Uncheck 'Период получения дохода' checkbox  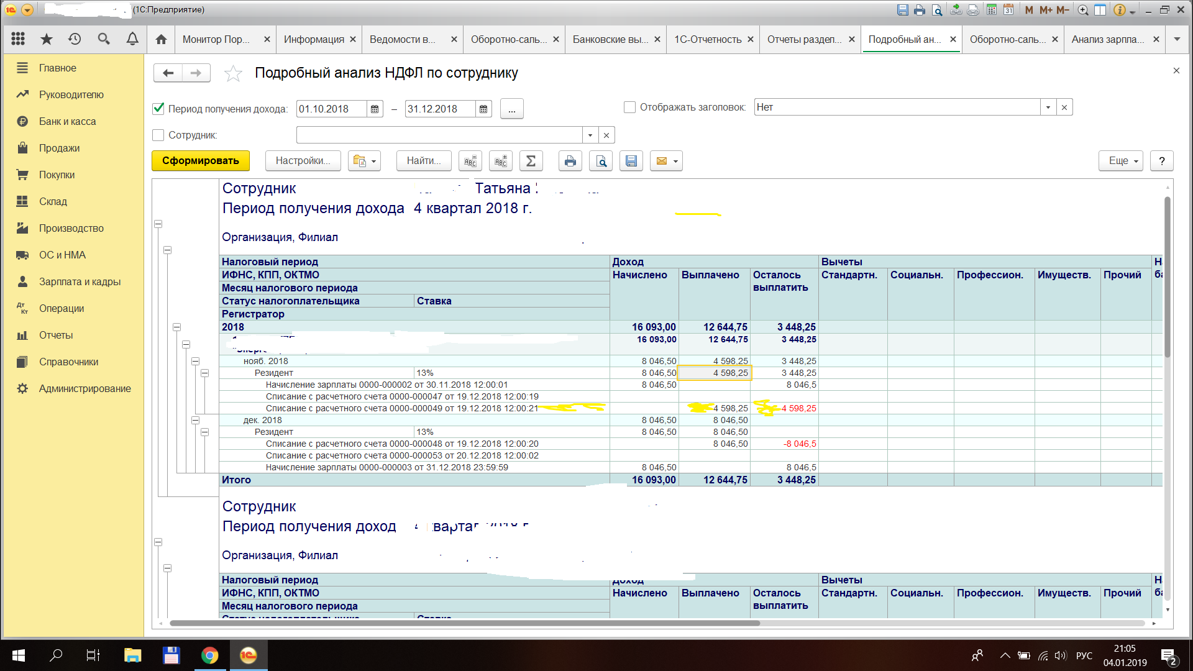[158, 109]
